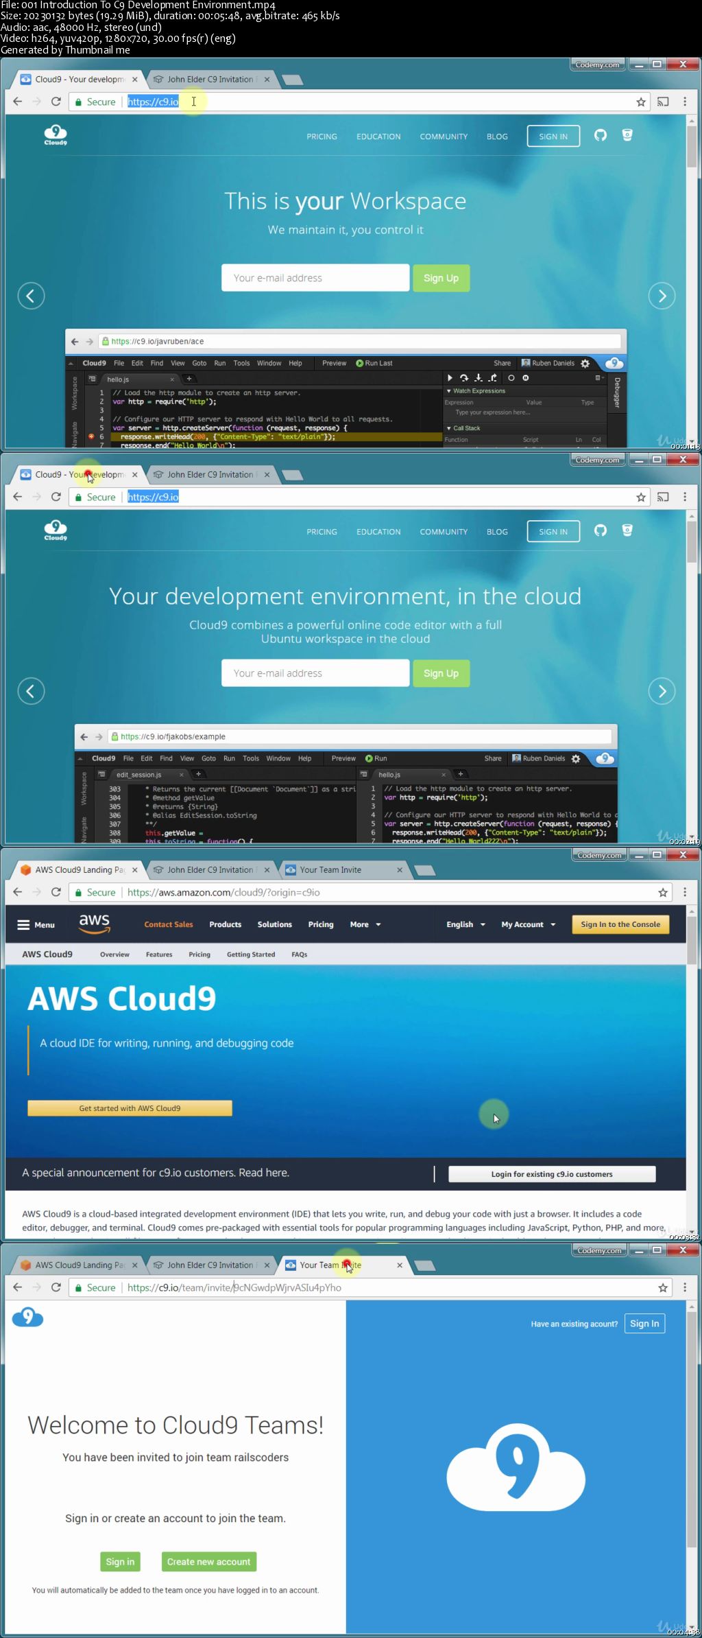Click the small Cloud9 cloud icon on the Team Invite page
The image size is (702, 1638).
tap(28, 1317)
